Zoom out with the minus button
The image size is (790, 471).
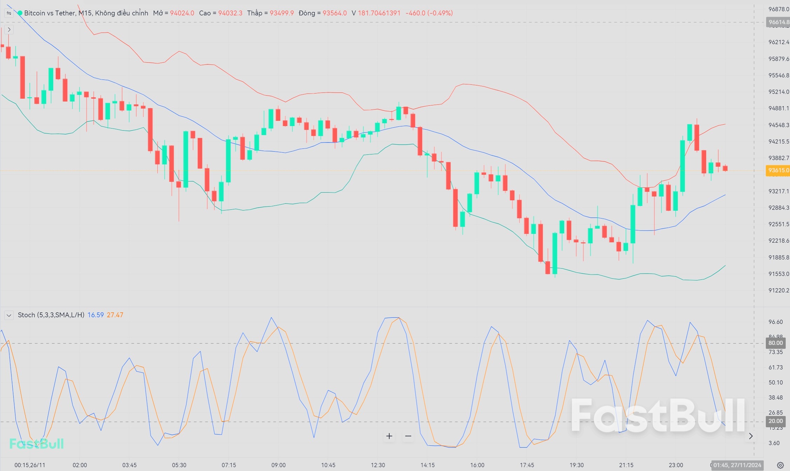[408, 436]
